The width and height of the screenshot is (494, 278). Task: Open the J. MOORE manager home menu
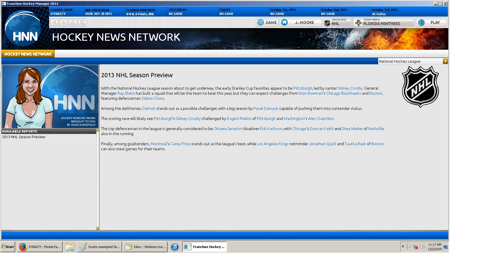[x=301, y=22]
